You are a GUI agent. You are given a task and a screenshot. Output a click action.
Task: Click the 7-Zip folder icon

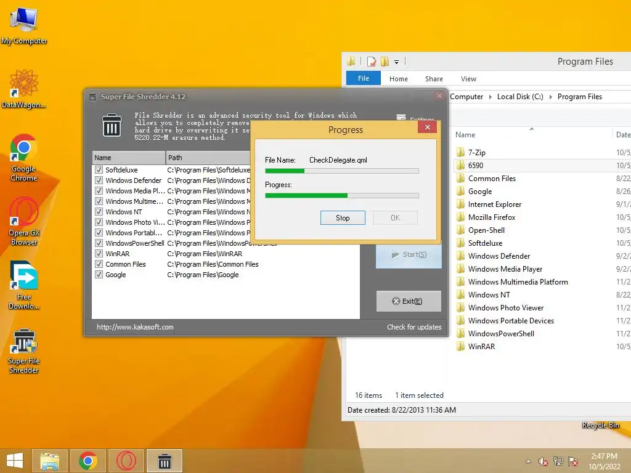tap(461, 153)
